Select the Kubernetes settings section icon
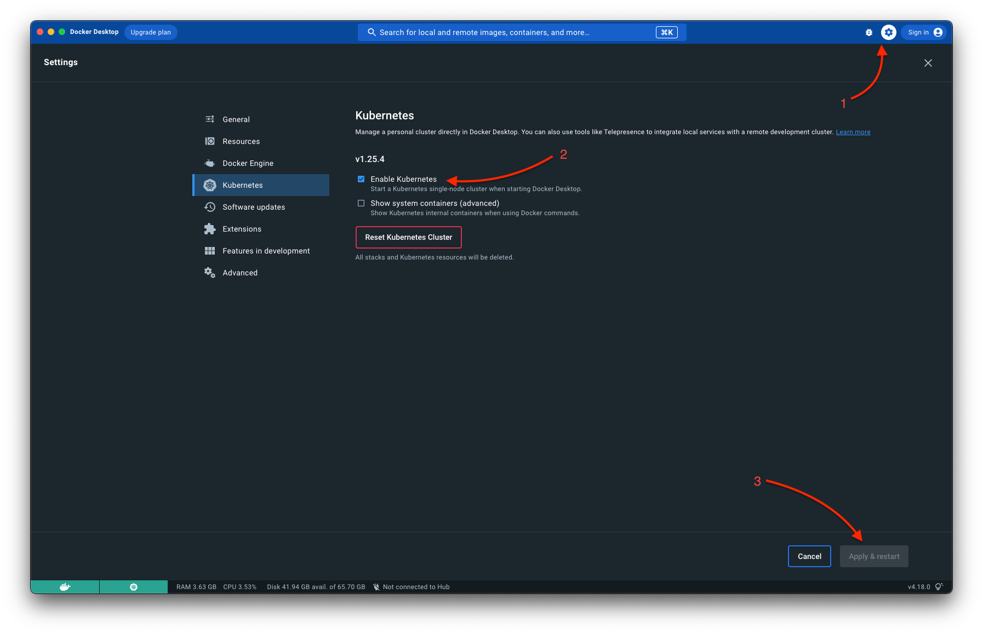The width and height of the screenshot is (983, 634). click(x=210, y=185)
